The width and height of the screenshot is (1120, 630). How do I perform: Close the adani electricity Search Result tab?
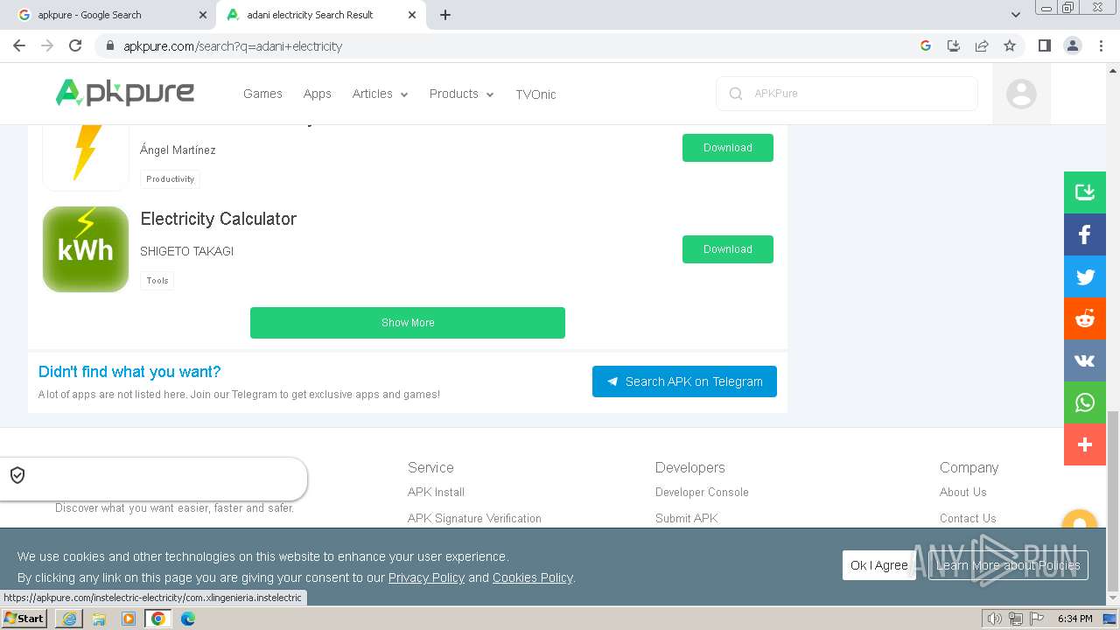[412, 15]
